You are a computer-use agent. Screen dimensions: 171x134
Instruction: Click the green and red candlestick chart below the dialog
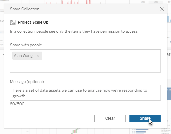[75, 131]
